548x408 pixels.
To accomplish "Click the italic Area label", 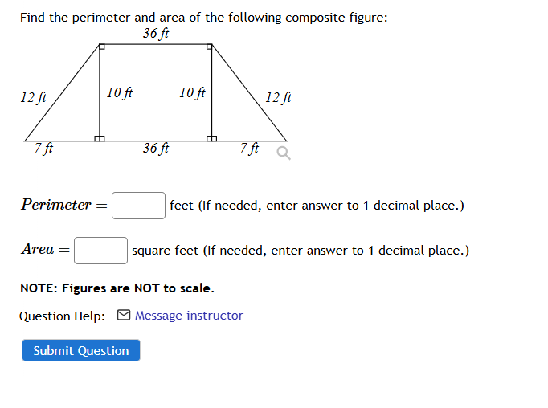I will click(38, 249).
